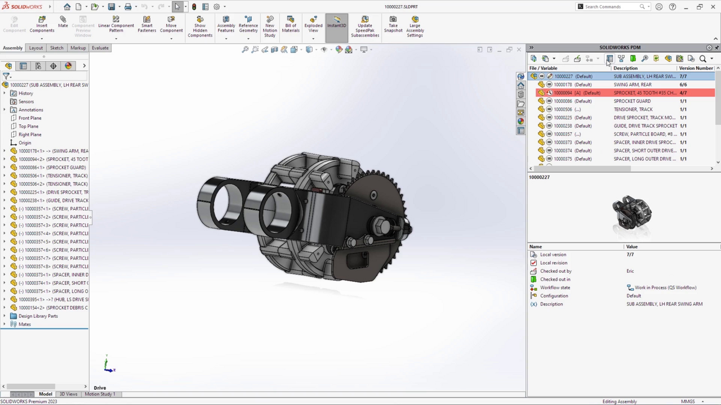This screenshot has height=405, width=721.
Task: Select the Mate tool
Action: click(63, 25)
